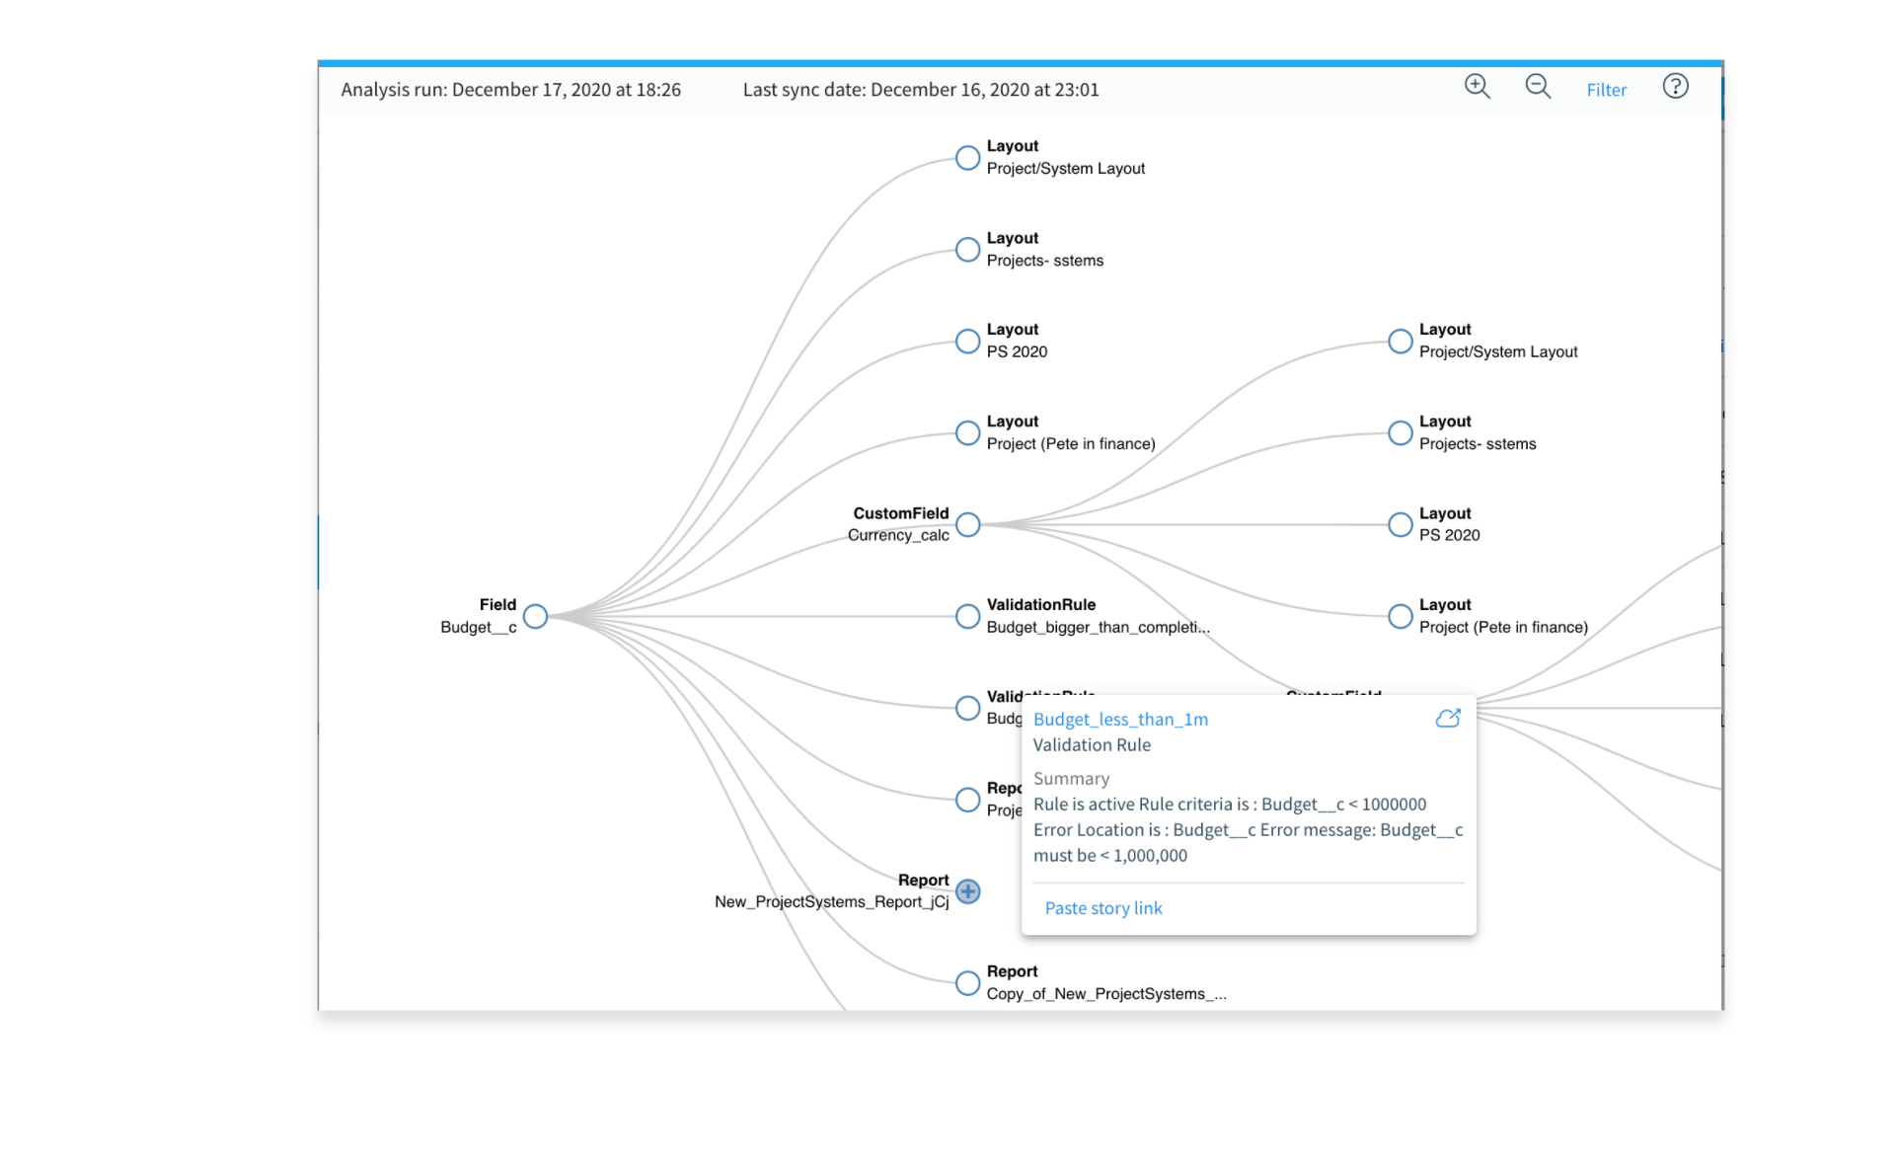Click the zoom in magnifier icon
1897x1155 pixels.
1477,87
